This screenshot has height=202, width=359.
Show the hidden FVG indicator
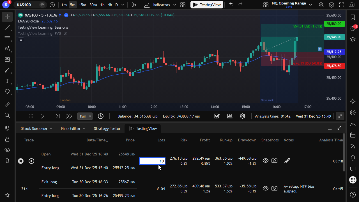[65, 34]
